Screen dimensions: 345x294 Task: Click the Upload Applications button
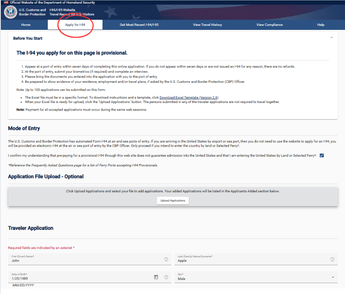[173, 201]
